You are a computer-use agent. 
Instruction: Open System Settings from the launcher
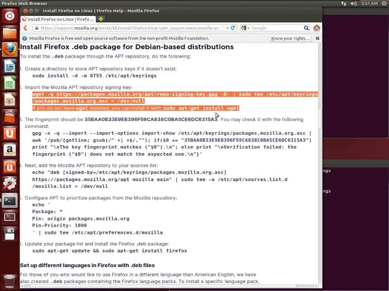9,184
